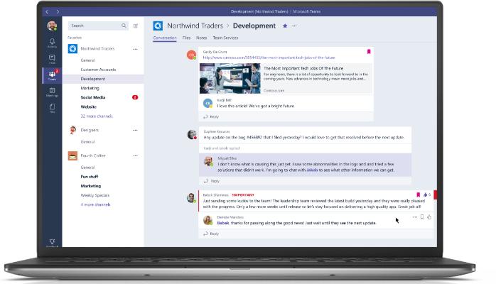Viewport: 496px width, 284px height.
Task: Switch to the Conversation tab
Action: [165, 38]
